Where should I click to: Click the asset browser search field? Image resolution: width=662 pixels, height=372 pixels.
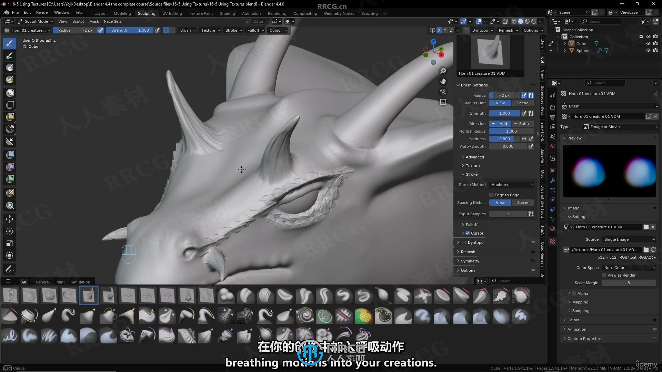pos(516,281)
